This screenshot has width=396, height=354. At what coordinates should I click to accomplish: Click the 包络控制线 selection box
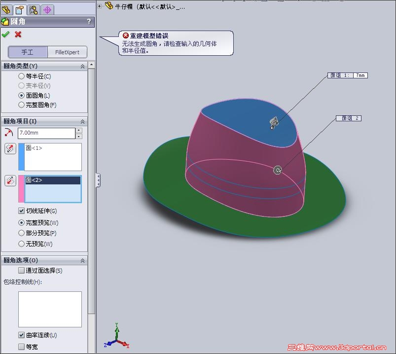(50, 309)
